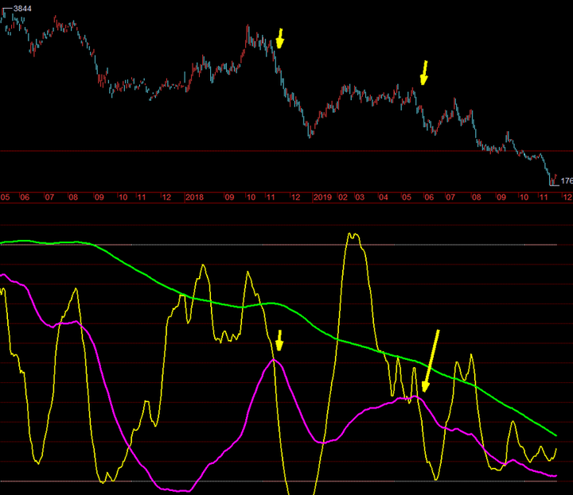Click the 12 label directly before 2018
The height and width of the screenshot is (495, 573).
click(166, 197)
